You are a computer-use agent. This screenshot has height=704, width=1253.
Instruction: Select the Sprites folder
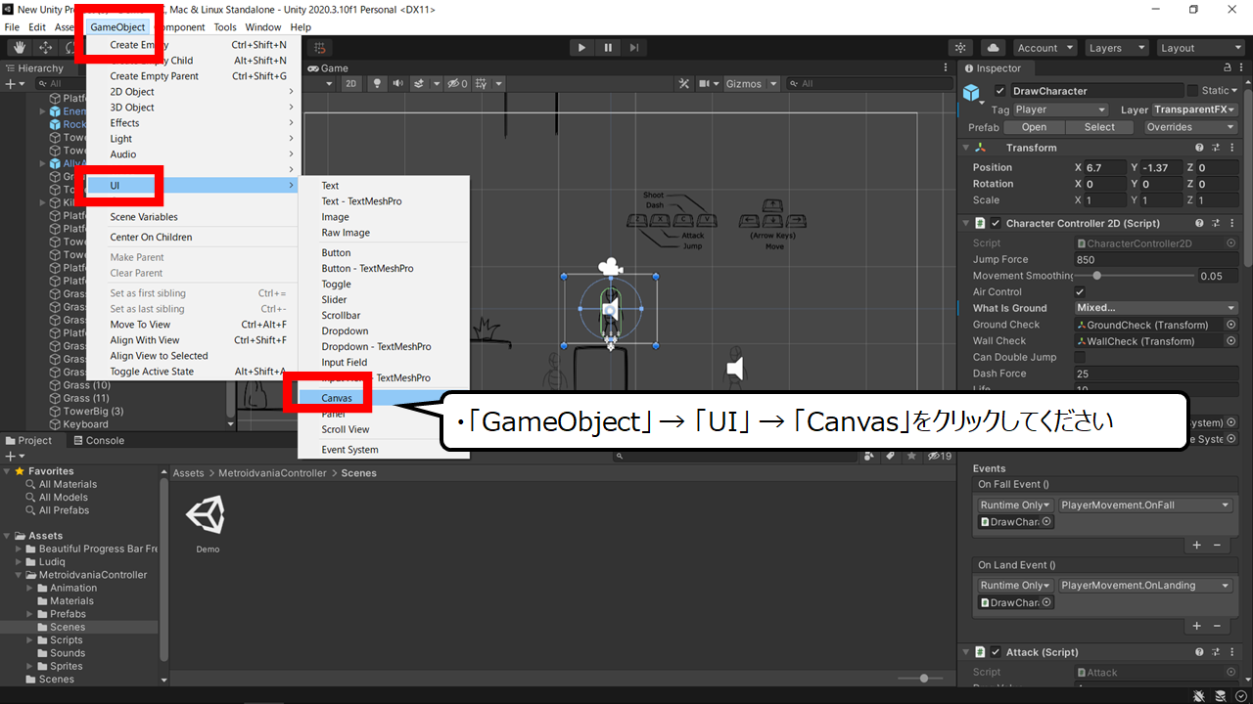(67, 666)
